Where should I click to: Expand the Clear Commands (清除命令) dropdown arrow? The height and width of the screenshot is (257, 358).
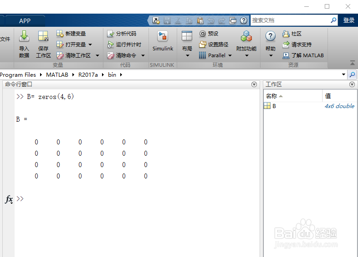click(143, 55)
